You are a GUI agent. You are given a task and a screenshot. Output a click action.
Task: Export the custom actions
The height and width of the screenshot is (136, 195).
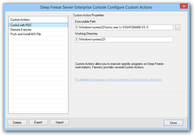[38, 122]
